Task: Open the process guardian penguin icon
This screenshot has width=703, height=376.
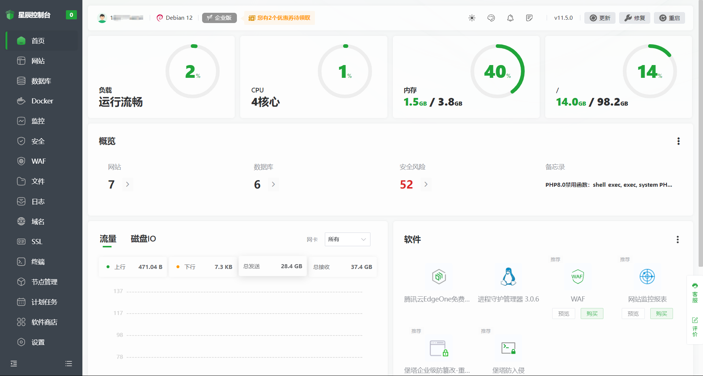Action: 508,277
